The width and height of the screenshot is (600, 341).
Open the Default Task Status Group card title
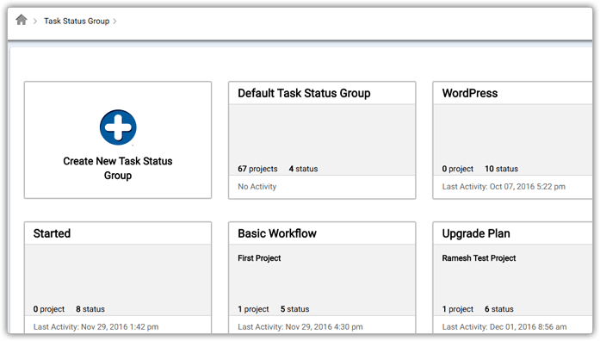pos(304,93)
